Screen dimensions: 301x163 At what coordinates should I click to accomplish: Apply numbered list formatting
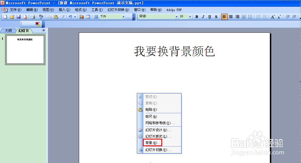point(258,17)
